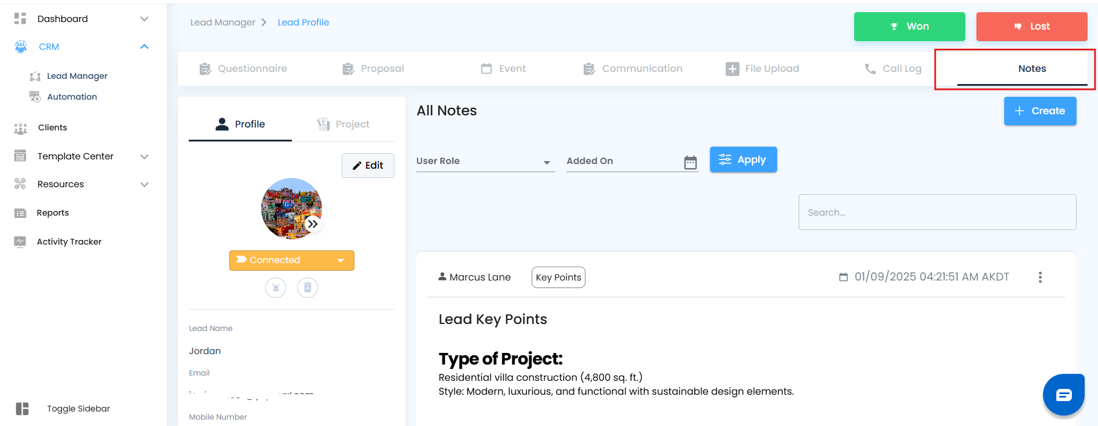Image resolution: width=1098 pixels, height=426 pixels.
Task: Expand the Template Center menu
Action: (145, 156)
